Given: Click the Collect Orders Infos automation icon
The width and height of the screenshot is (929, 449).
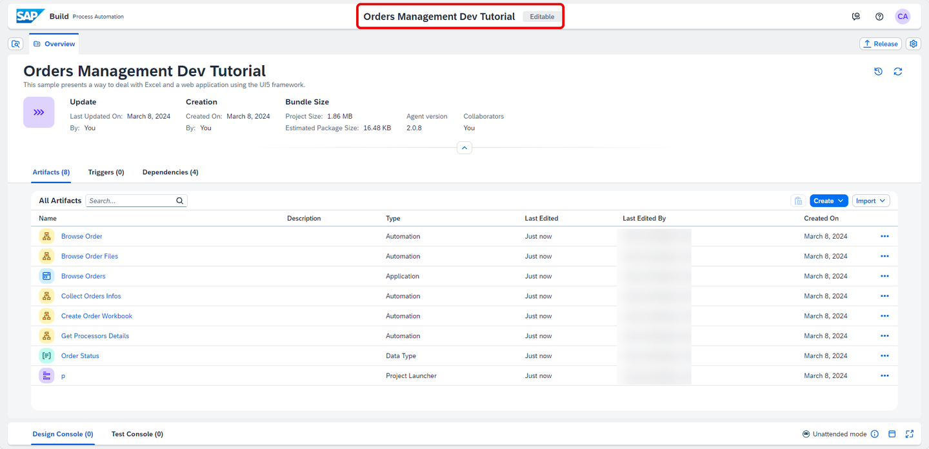Looking at the screenshot, I should coord(46,296).
